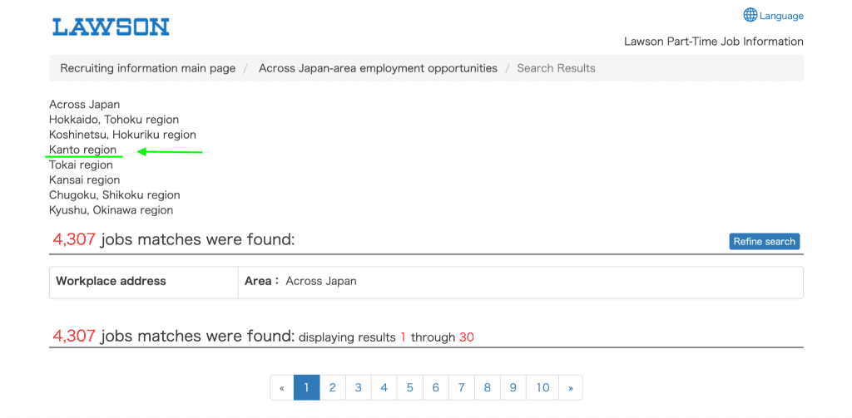Open Kyushu, Okinawa region listings
Image resolution: width=852 pixels, height=418 pixels.
click(111, 209)
